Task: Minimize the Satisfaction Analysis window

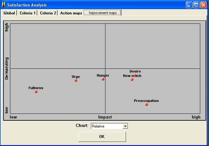Action: click(189, 5)
